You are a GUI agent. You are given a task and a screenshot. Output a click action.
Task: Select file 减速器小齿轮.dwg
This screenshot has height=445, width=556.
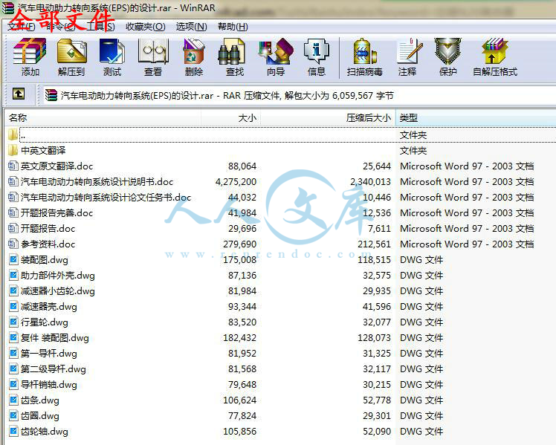coord(58,291)
